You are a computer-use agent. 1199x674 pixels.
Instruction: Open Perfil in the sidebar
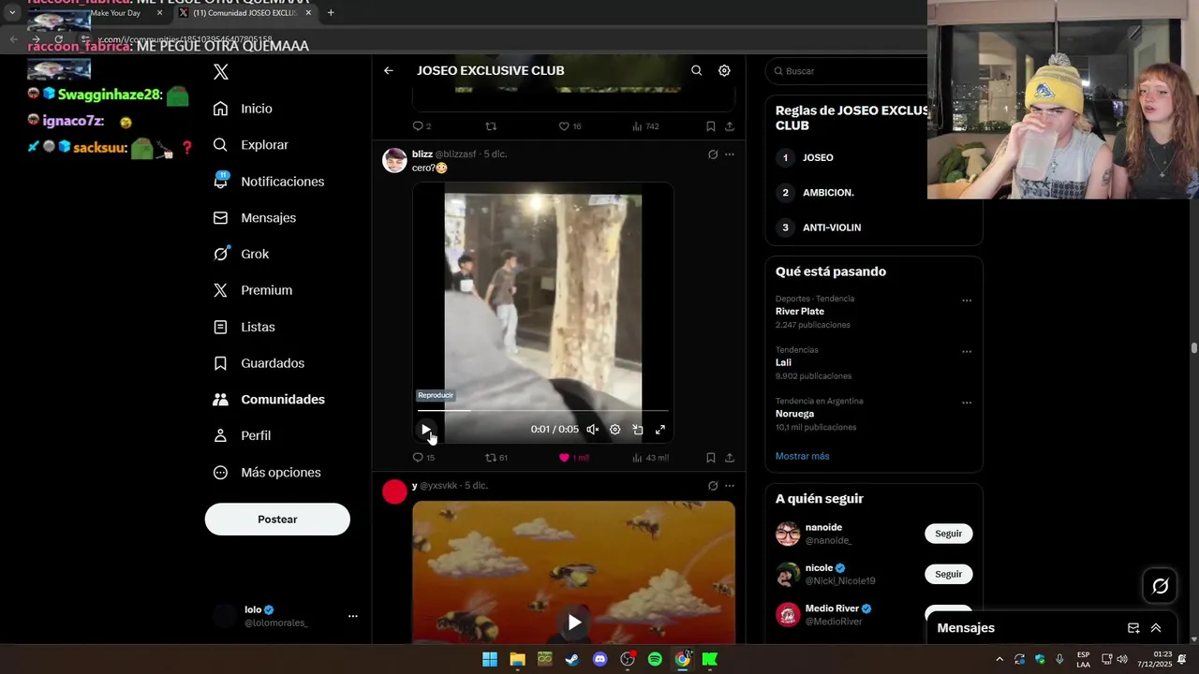coord(243,435)
